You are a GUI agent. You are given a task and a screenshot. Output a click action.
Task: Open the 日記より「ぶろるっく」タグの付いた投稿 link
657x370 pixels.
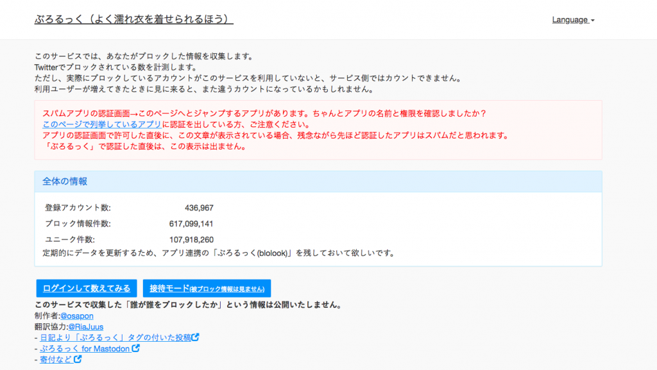[x=115, y=338]
